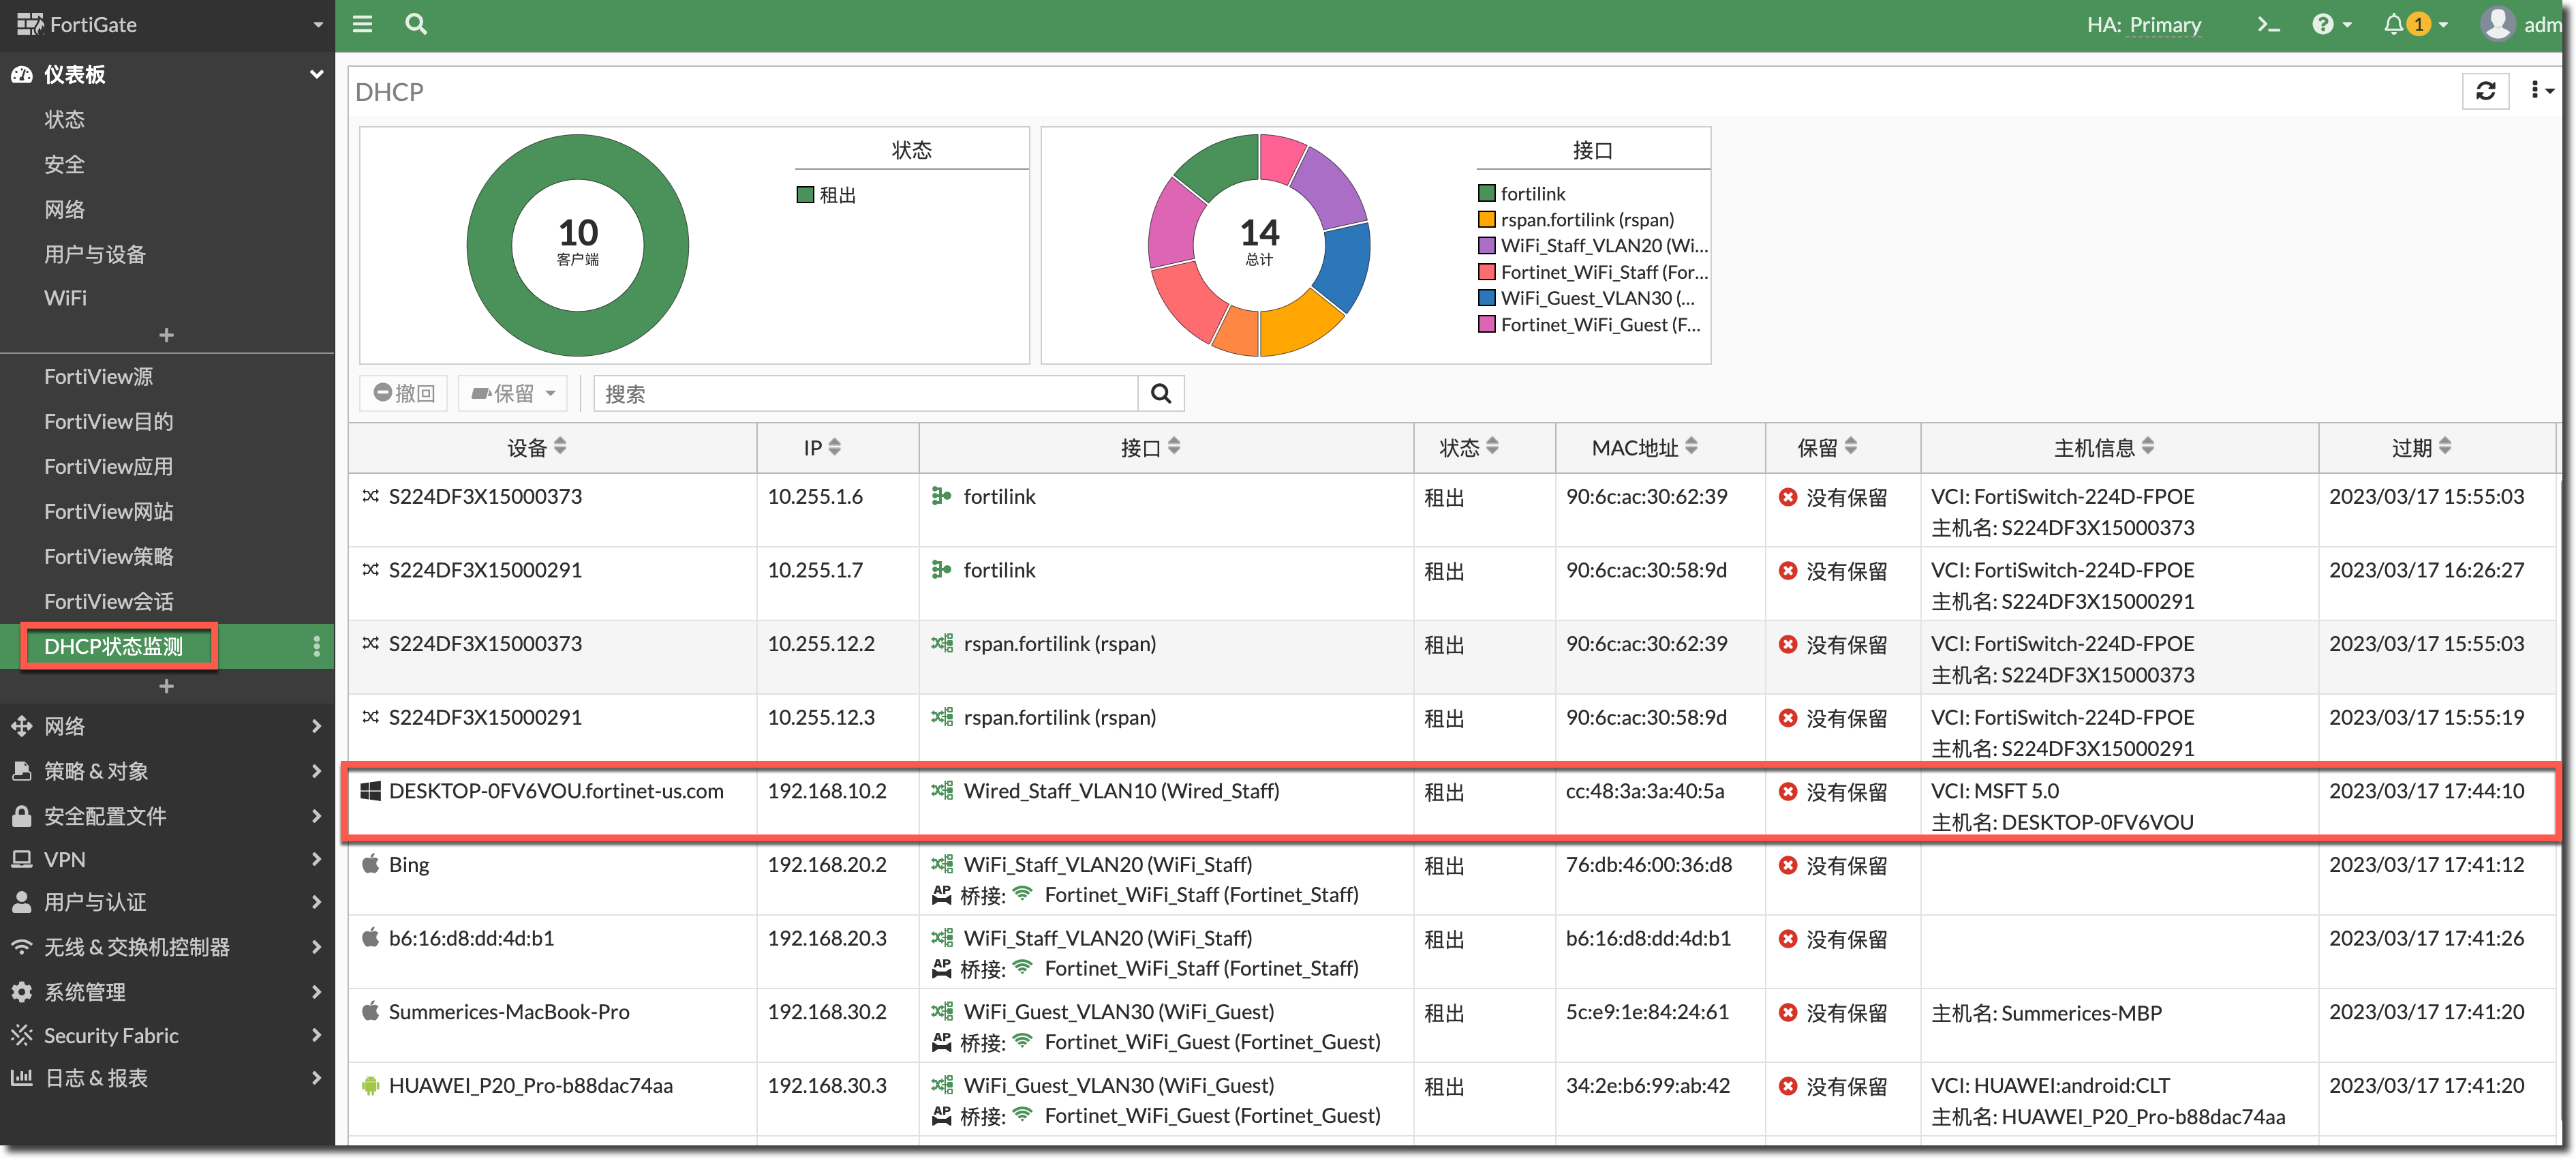Select the WiFi dashboard item

click(65, 298)
